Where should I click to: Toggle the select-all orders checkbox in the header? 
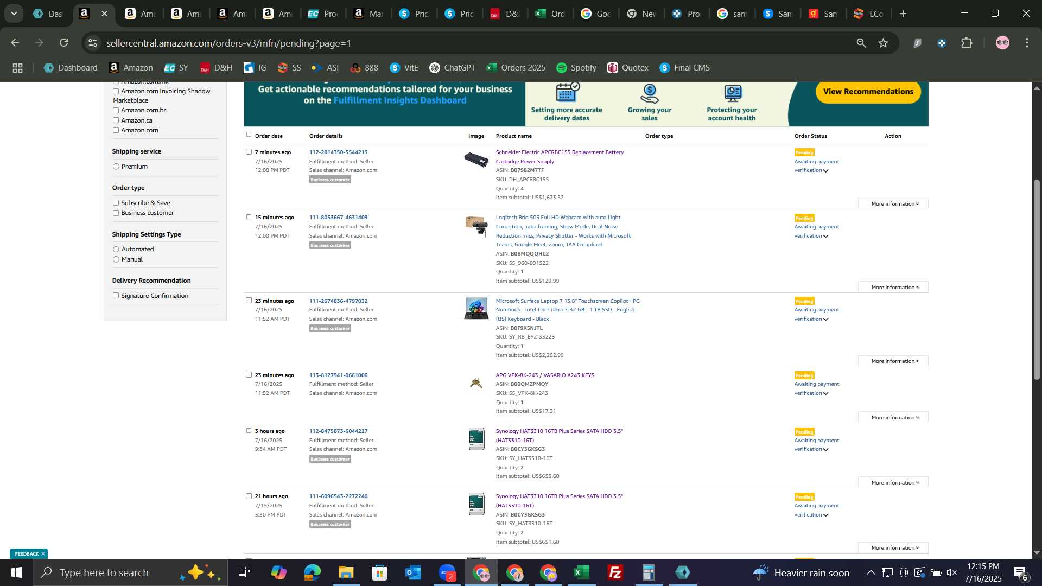(249, 135)
